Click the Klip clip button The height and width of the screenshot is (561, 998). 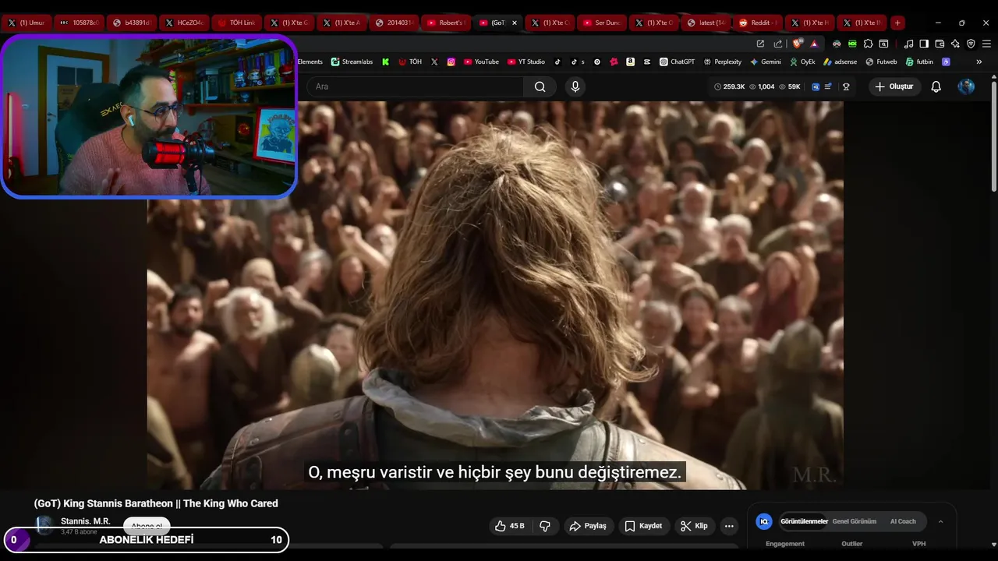pyautogui.click(x=694, y=526)
